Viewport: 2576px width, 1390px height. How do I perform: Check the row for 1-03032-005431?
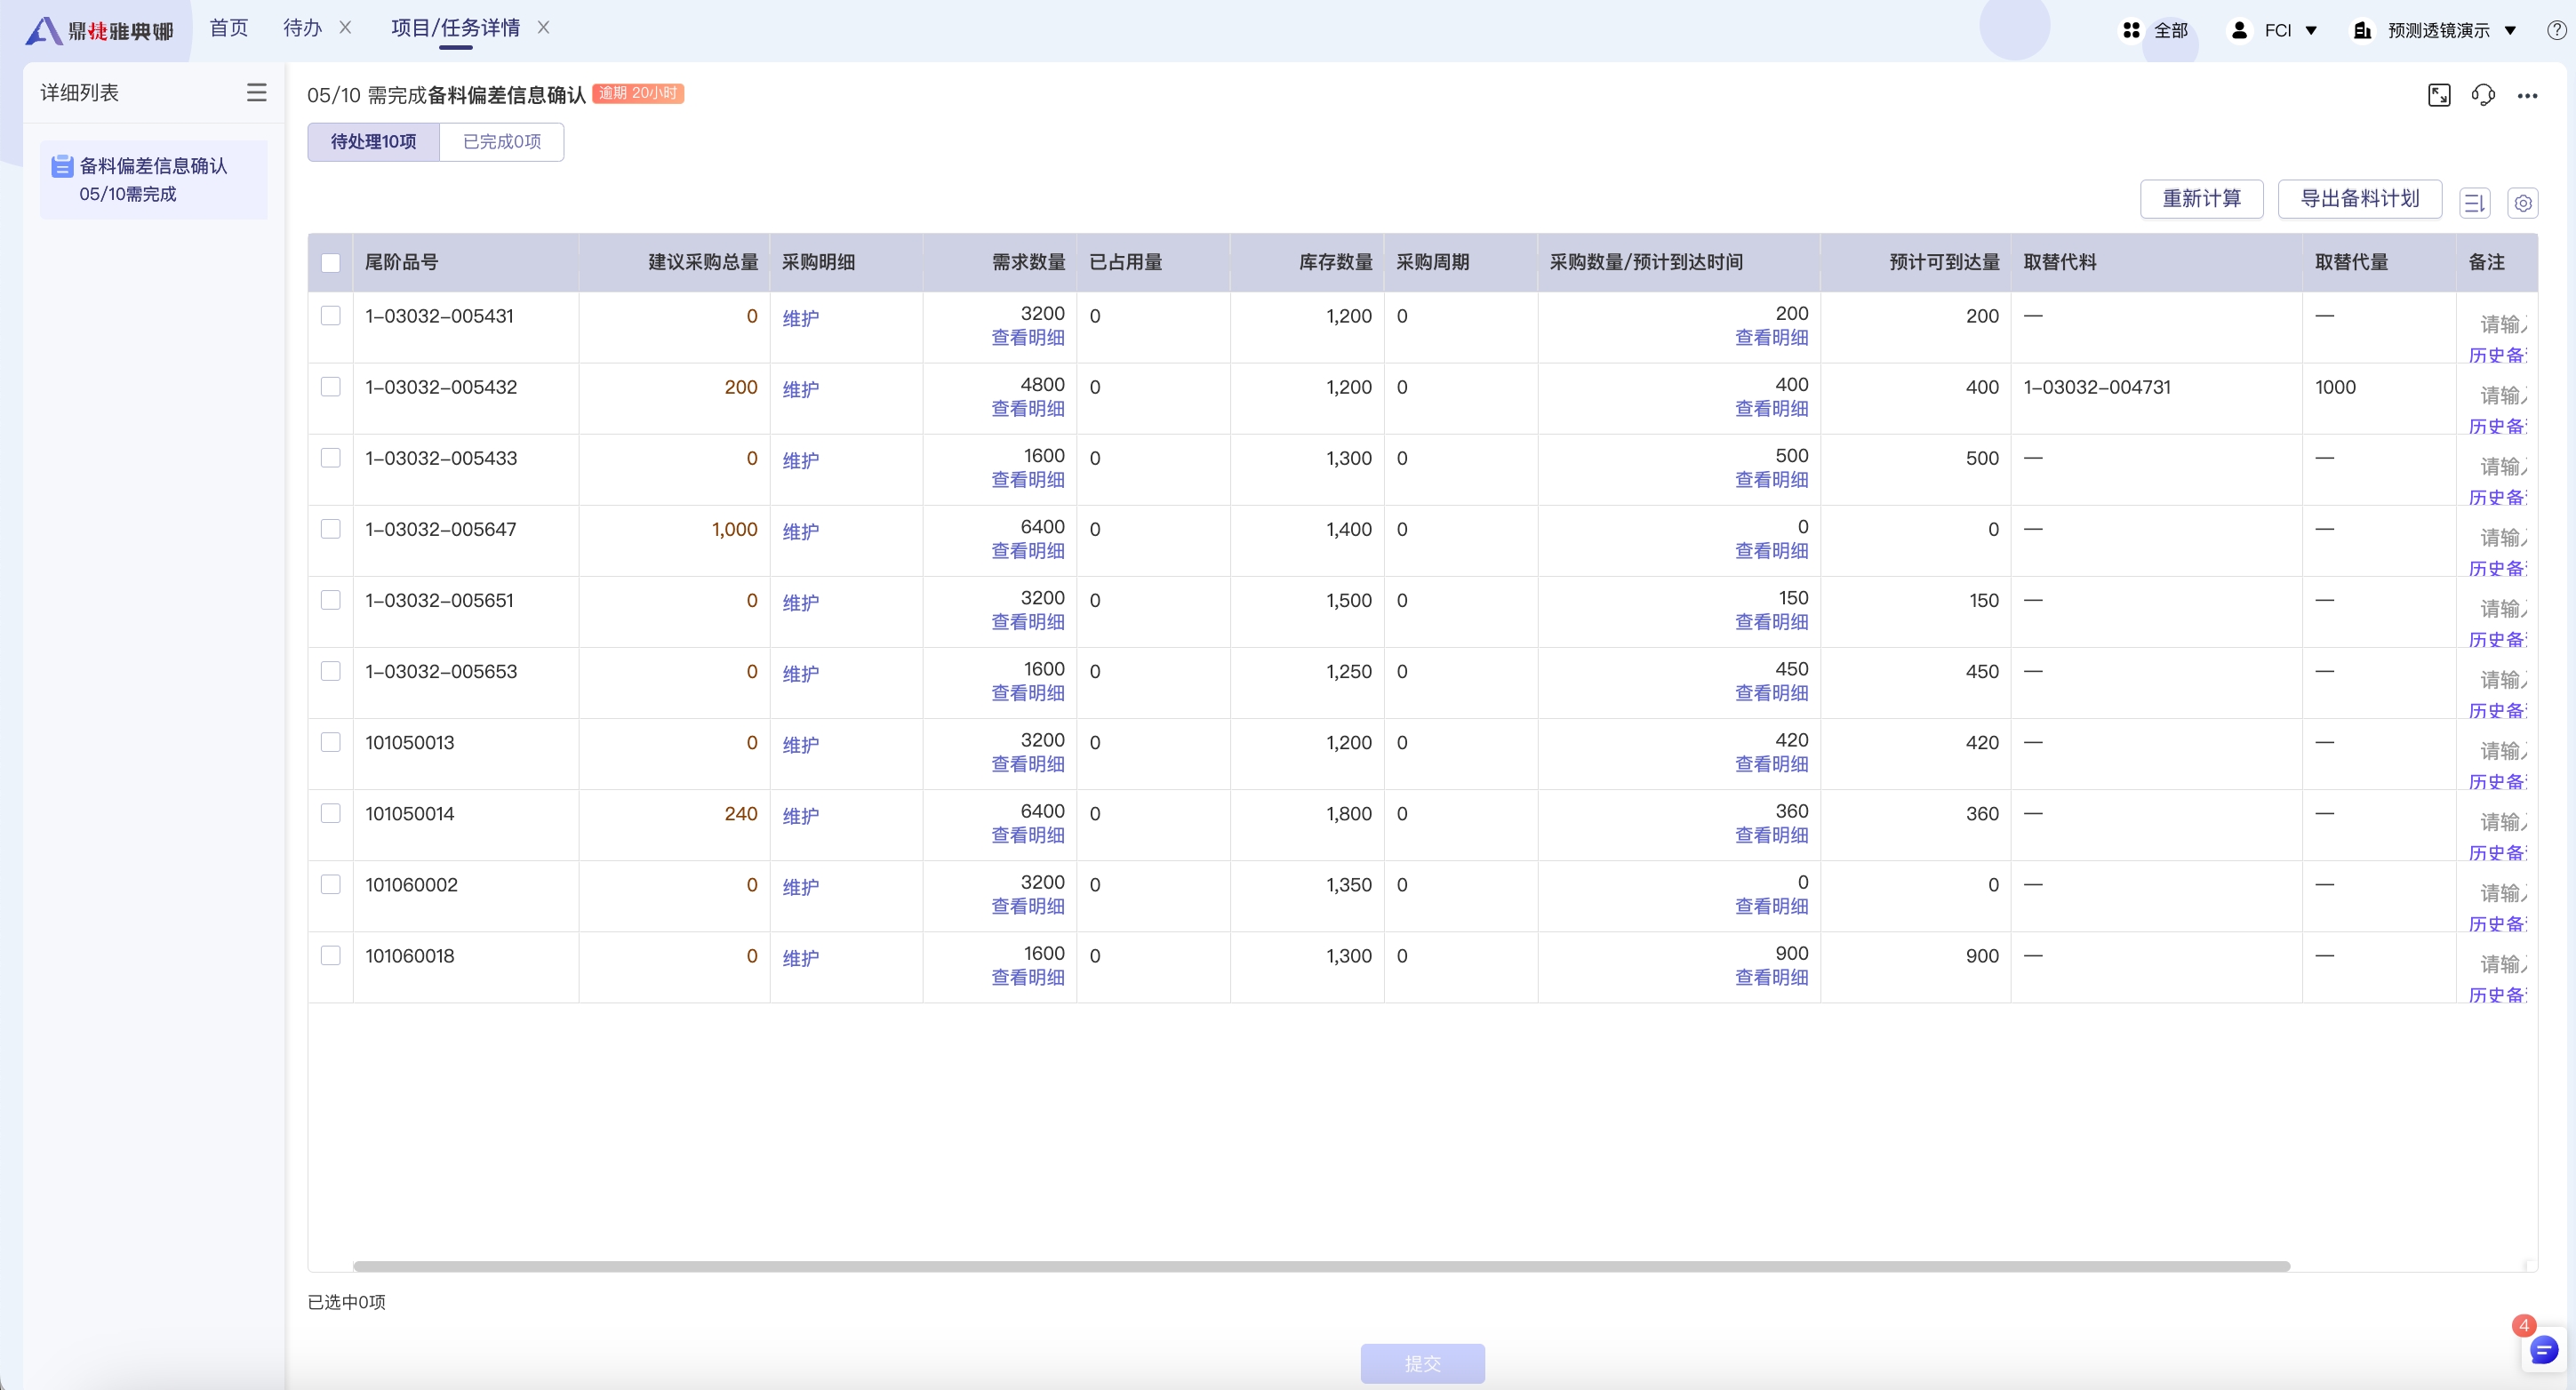330,316
